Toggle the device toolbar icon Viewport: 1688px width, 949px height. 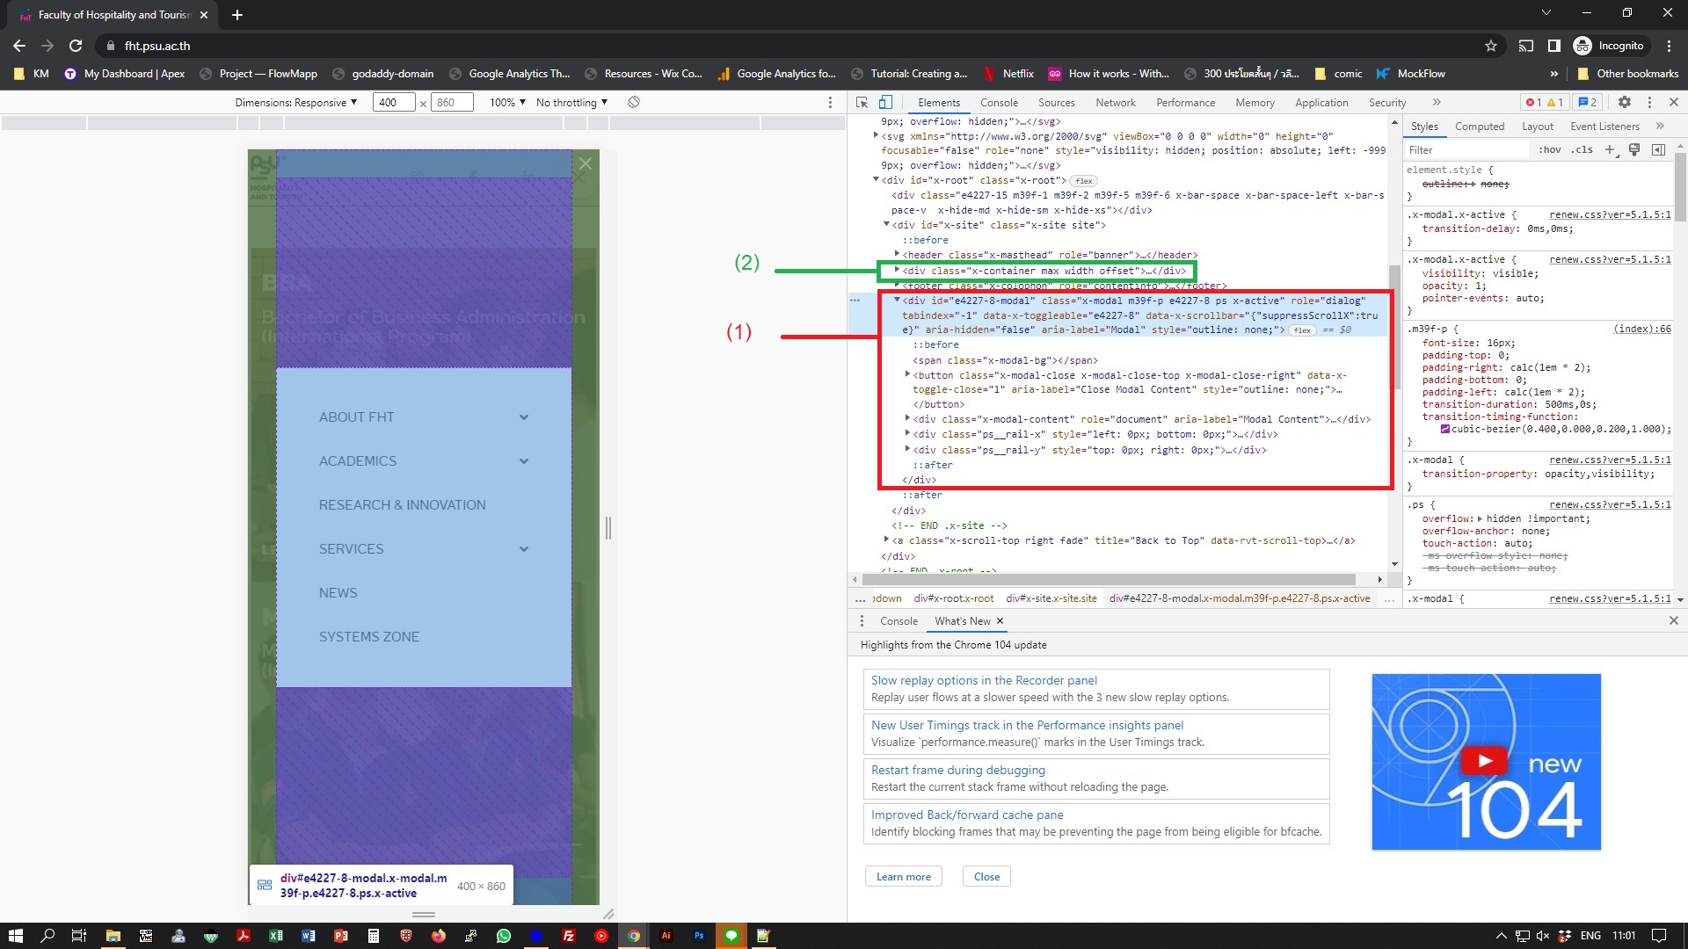point(885,102)
